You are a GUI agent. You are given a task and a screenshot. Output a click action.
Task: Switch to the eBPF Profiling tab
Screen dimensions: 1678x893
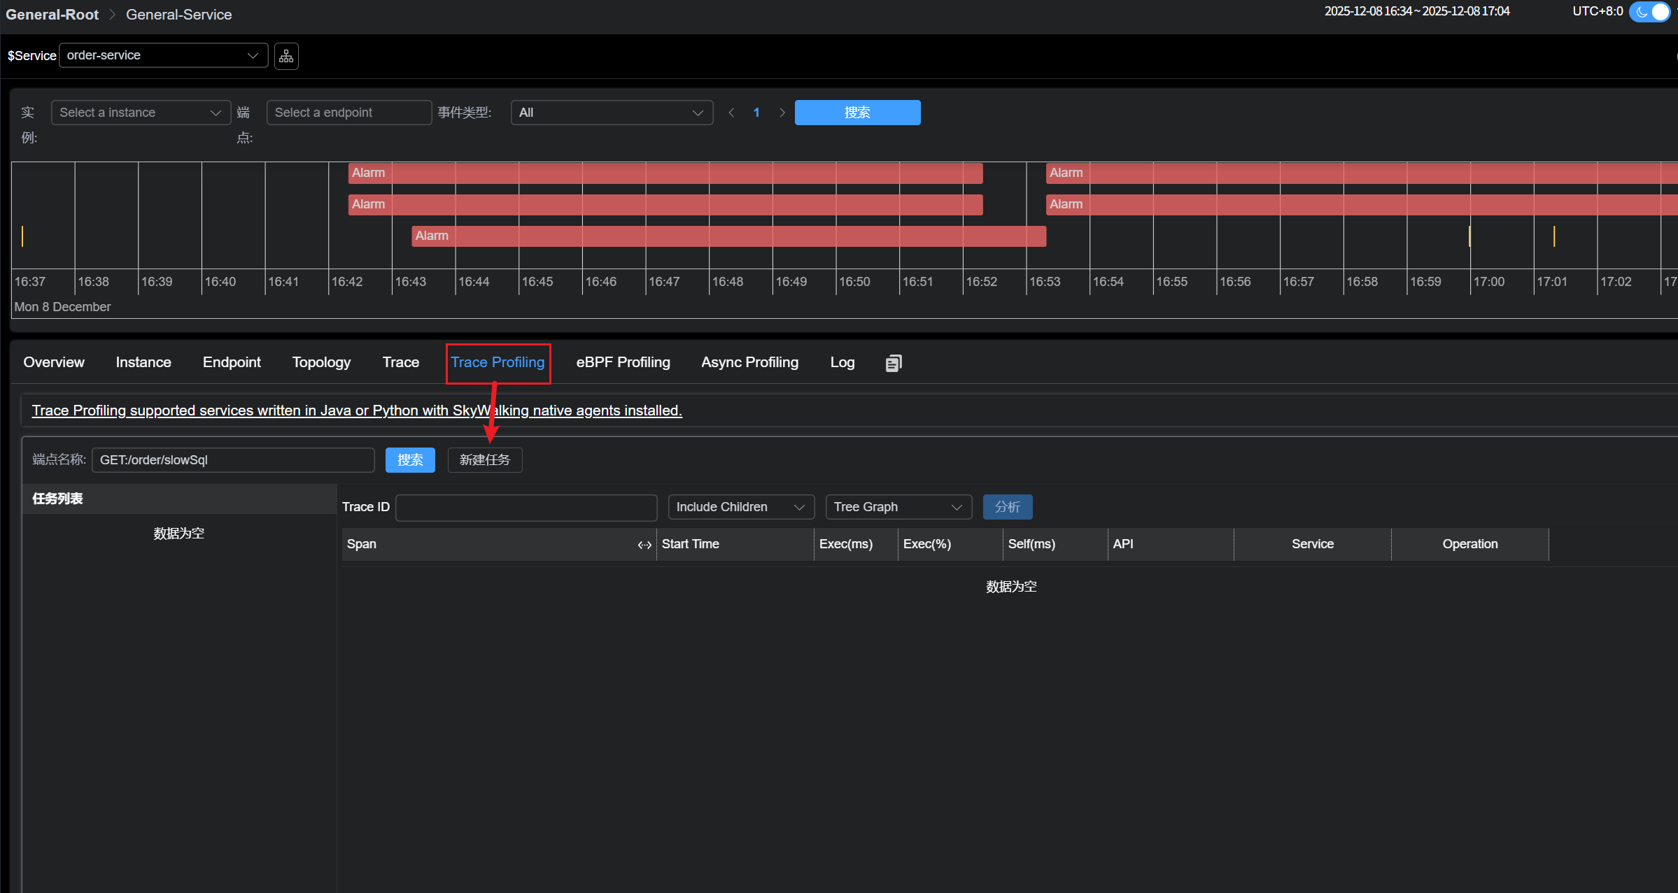point(623,362)
